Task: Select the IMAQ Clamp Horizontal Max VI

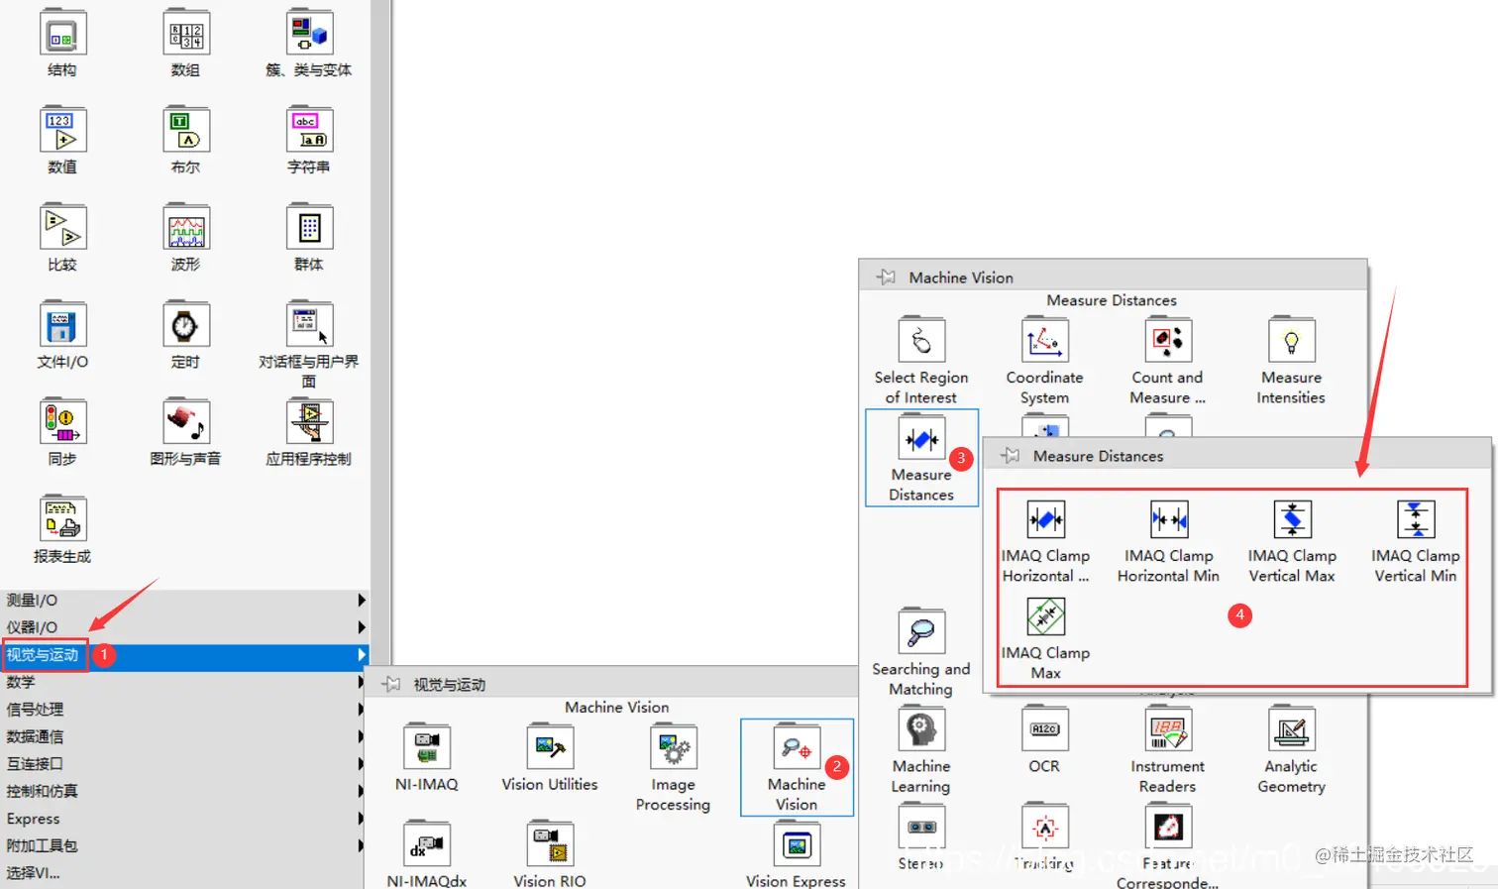Action: [1045, 519]
